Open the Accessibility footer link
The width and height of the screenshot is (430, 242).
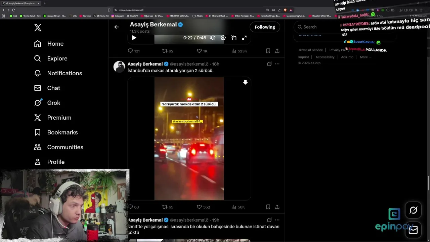pos(325,57)
